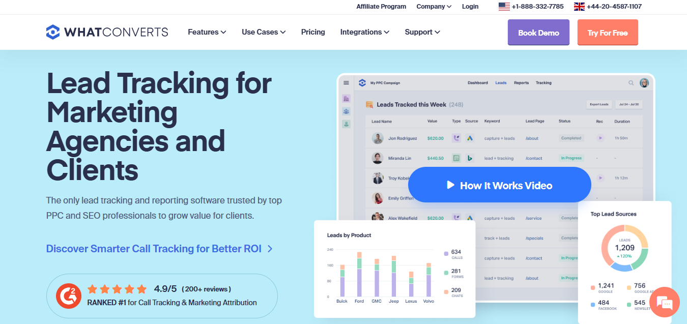The image size is (687, 324).
Task: Click the form type icon in Miranda Lin's row
Action: click(456, 158)
